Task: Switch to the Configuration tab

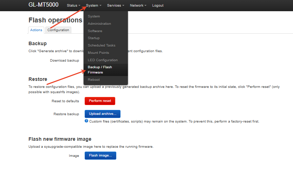Action: point(58,30)
